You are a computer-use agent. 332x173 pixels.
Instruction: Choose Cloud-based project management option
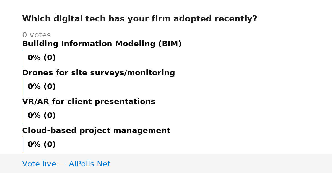pos(96,131)
